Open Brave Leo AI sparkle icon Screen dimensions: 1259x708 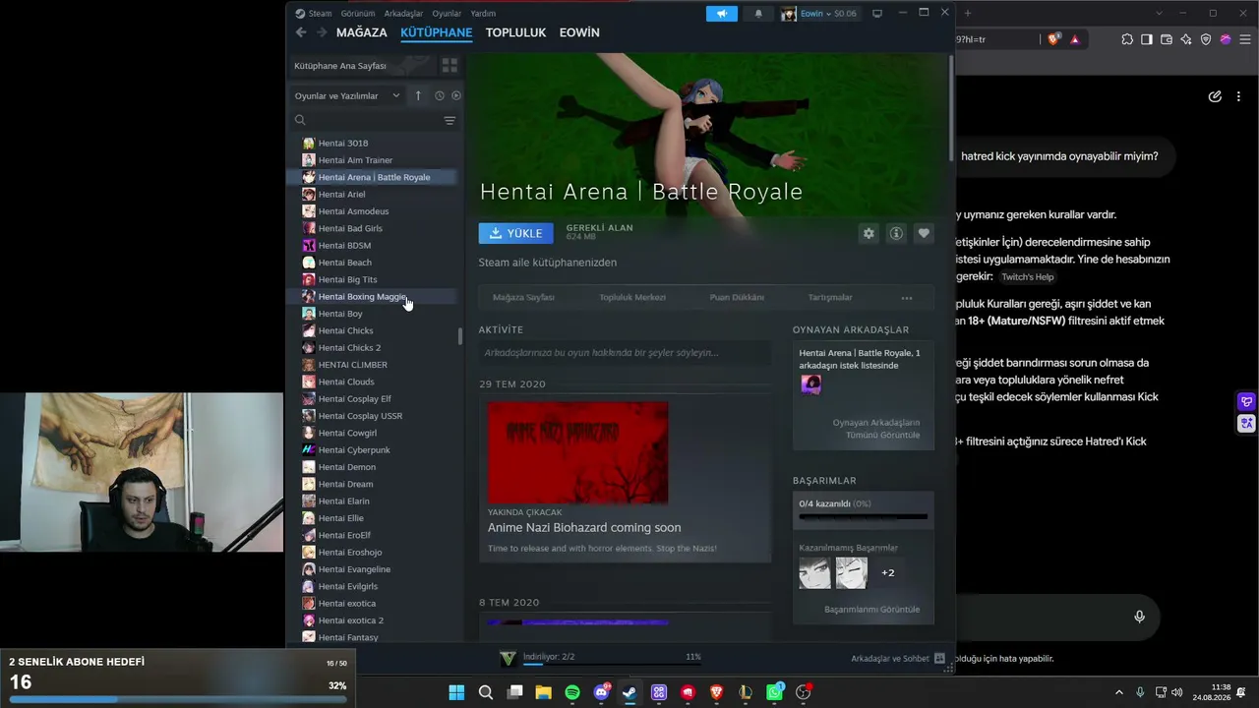pyautogui.click(x=1186, y=39)
